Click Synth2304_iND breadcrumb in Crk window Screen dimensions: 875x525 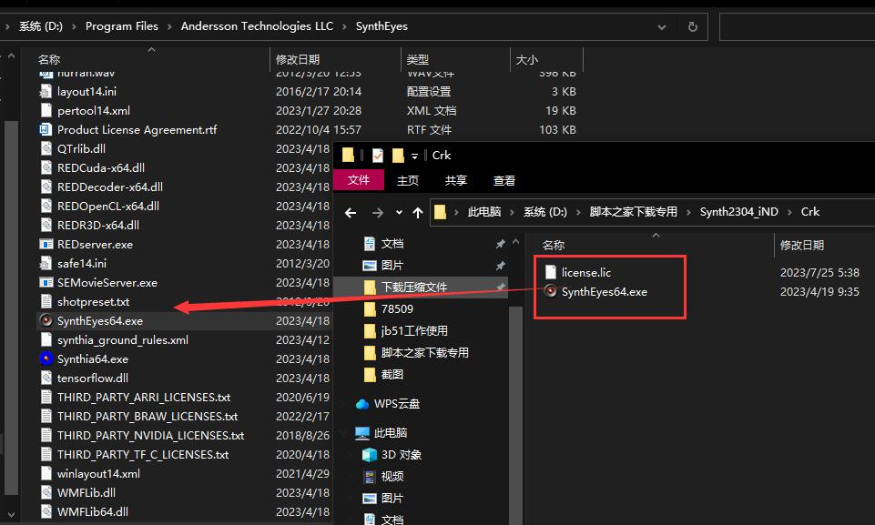(x=738, y=212)
